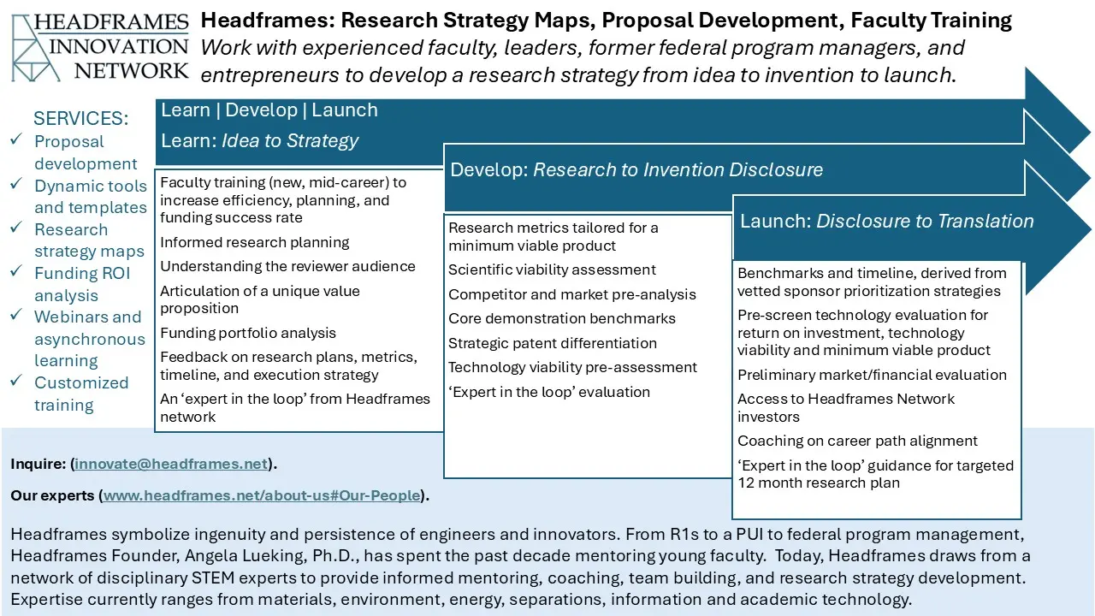Viewport: 1095px width, 616px height.
Task: Click 'Scientific viability assessment' line
Action: point(553,269)
